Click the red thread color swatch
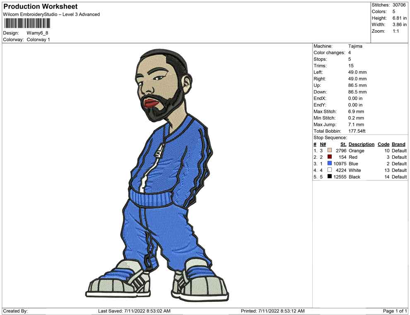Image resolution: width=410 pixels, height=315 pixels. (330, 157)
